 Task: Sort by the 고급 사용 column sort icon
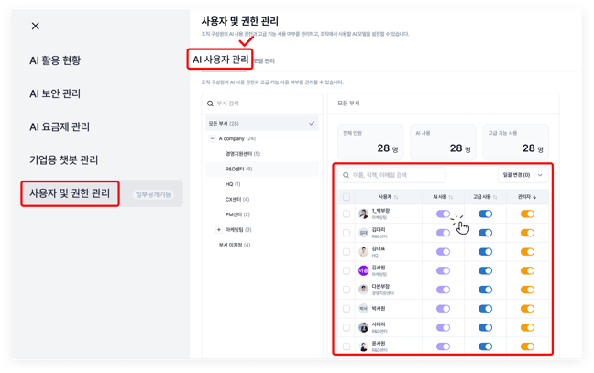tap(495, 197)
